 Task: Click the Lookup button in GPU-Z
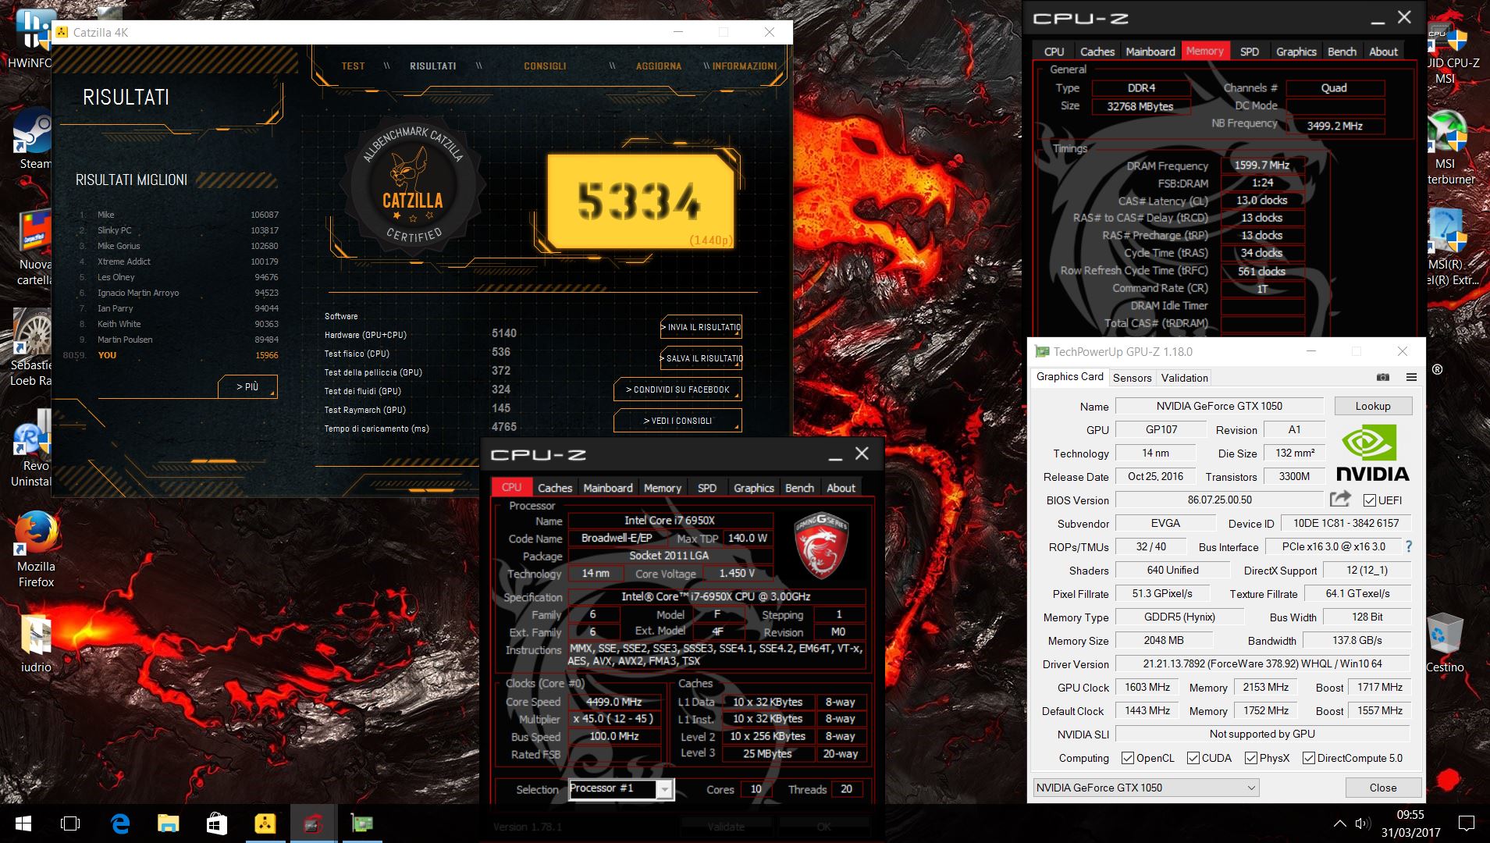(x=1373, y=406)
